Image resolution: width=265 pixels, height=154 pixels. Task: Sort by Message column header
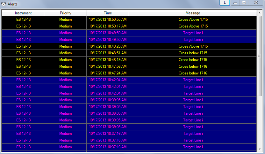tap(193, 13)
